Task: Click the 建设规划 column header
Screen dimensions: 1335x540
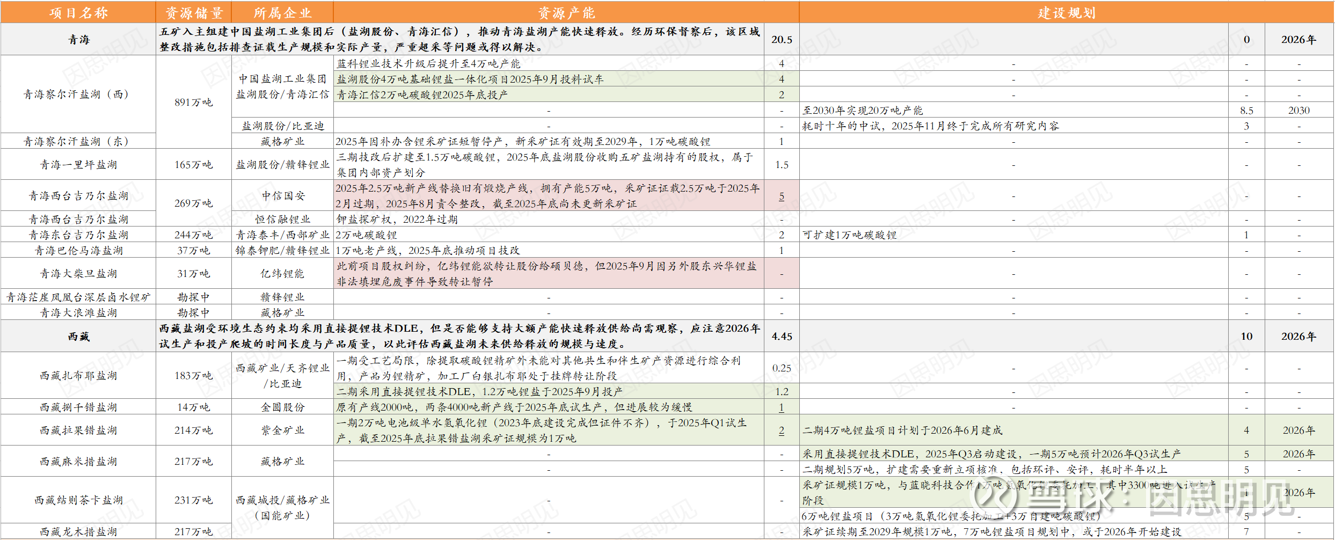Action: point(1067,12)
